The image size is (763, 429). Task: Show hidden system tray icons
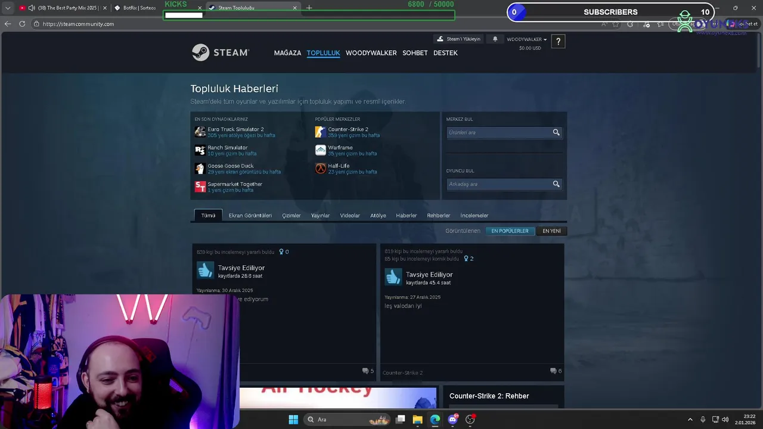(690, 419)
